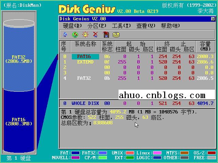
Task: Select the EXTEND partition row name
Action: [x=85, y=62]
